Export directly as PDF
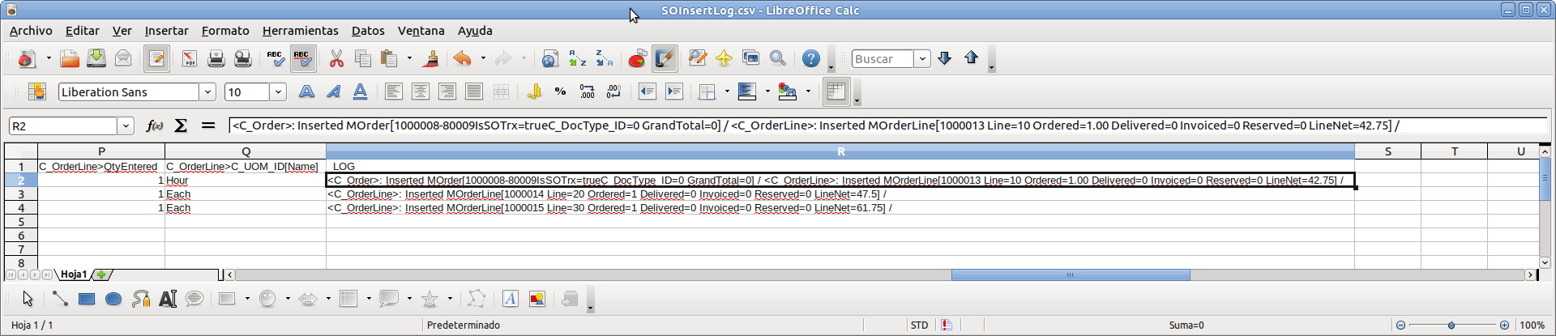Viewport: 1556px width, 336px height. click(x=189, y=58)
